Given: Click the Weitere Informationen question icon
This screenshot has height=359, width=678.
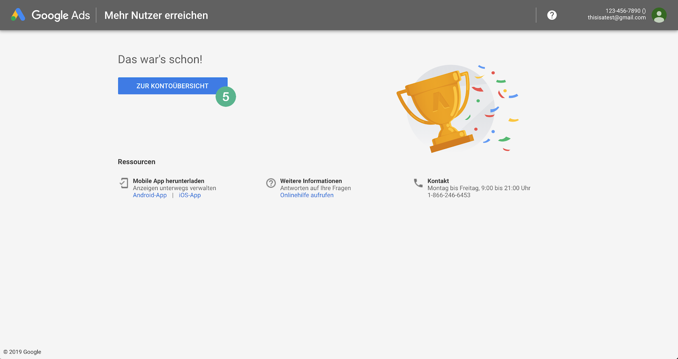Looking at the screenshot, I should pos(271,183).
